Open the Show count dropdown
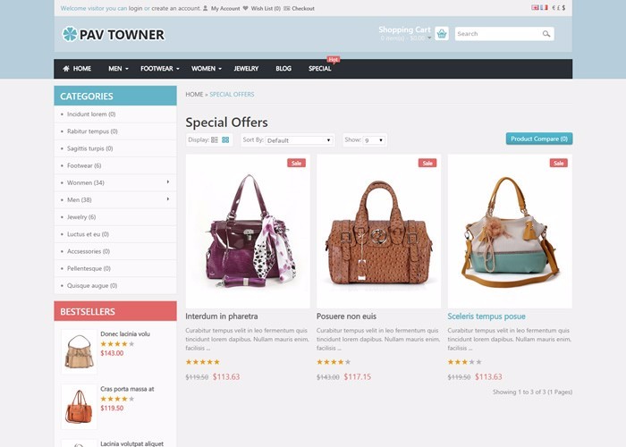 (374, 140)
